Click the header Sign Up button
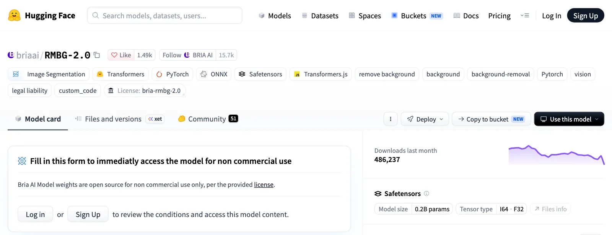The image size is (612, 235). click(586, 16)
